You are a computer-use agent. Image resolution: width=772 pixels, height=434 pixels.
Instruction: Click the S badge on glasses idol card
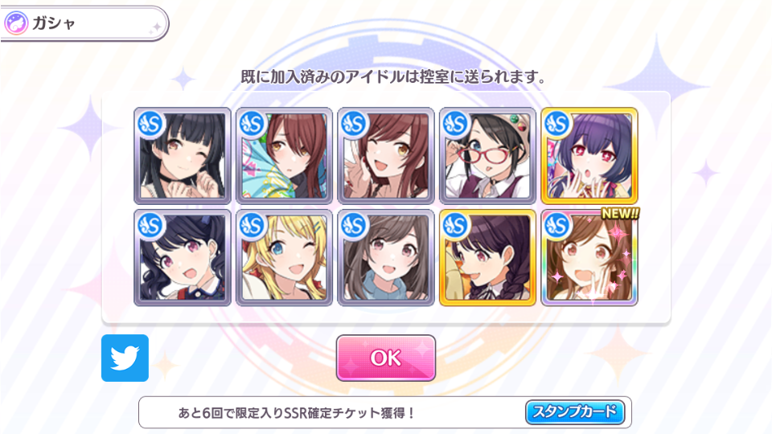click(455, 124)
